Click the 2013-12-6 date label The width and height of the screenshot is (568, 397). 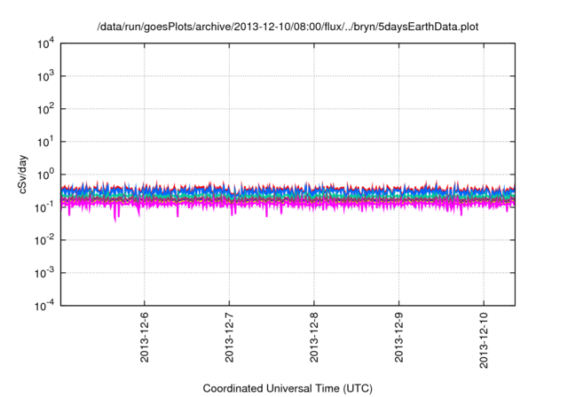(144, 338)
